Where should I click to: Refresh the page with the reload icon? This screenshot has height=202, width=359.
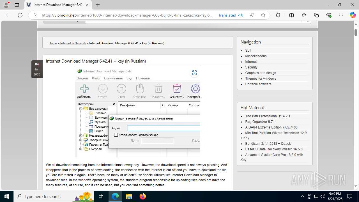(20, 15)
